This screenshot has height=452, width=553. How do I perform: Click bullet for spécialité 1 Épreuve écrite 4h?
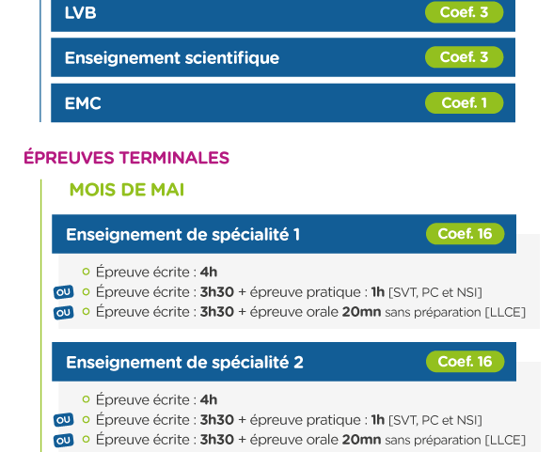click(x=87, y=272)
